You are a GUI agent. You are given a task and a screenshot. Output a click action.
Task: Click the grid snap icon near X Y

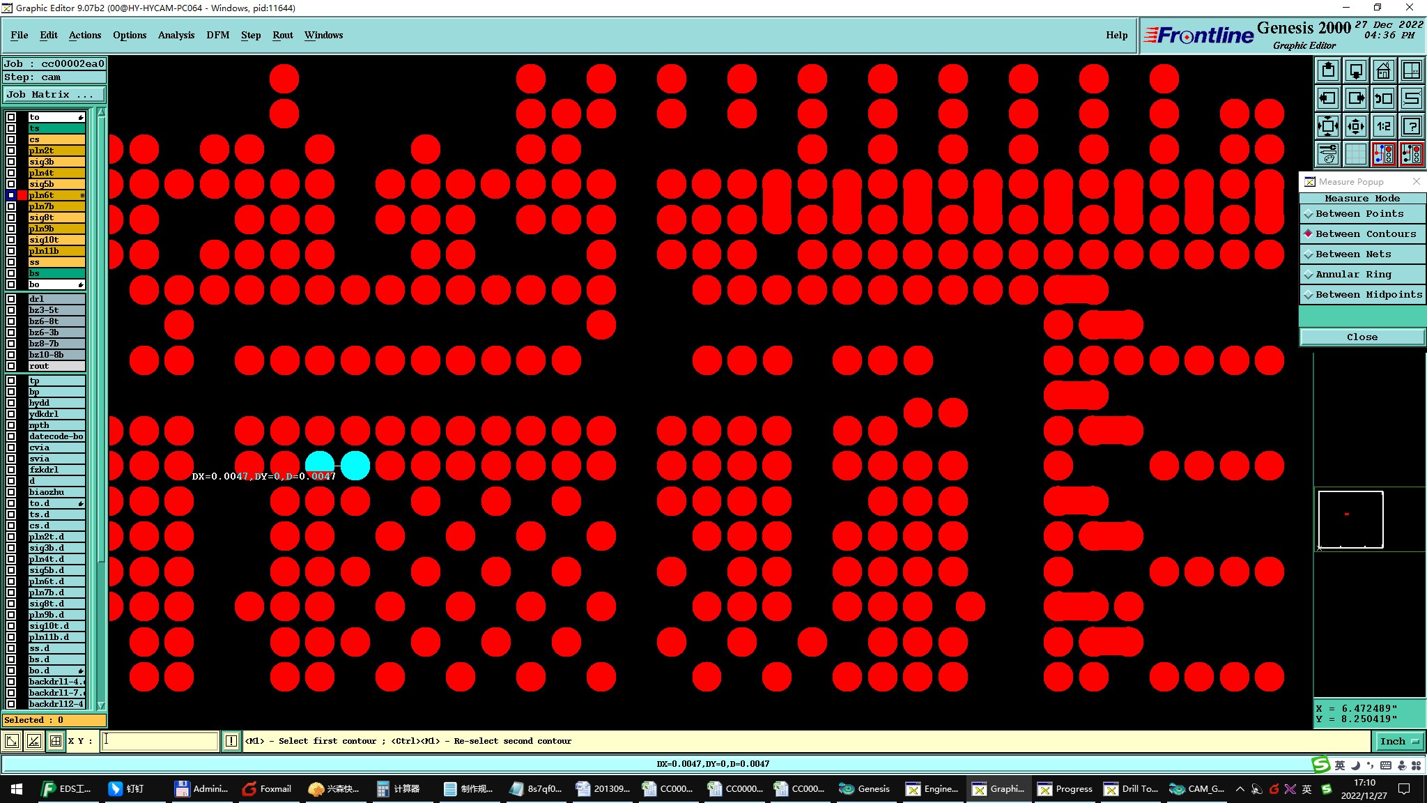(56, 741)
